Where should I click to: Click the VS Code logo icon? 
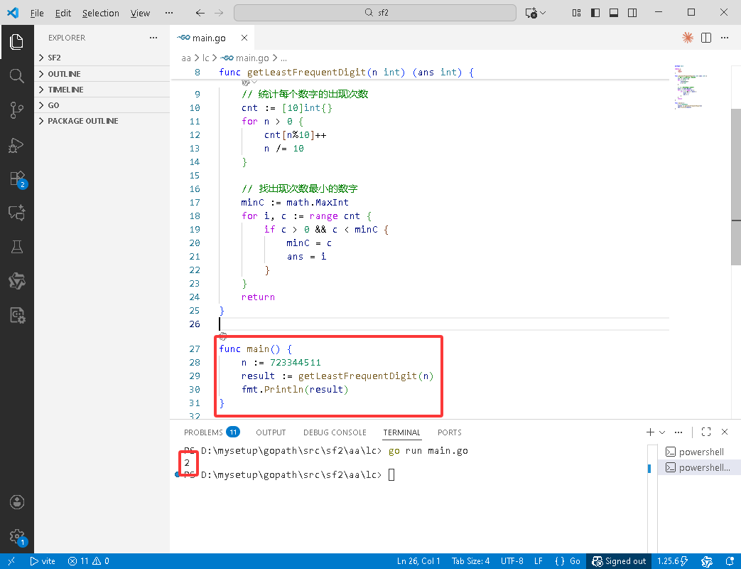point(13,13)
